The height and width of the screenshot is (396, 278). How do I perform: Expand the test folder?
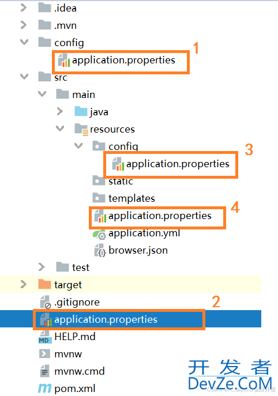point(42,267)
